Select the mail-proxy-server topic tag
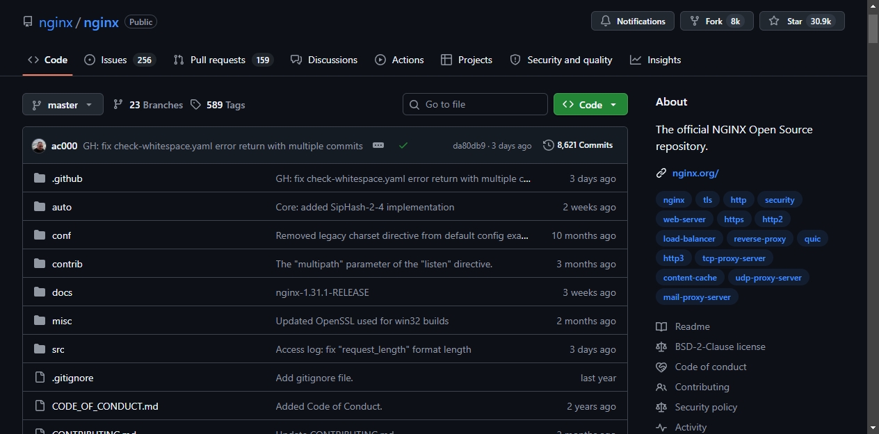The height and width of the screenshot is (434, 879). [697, 297]
